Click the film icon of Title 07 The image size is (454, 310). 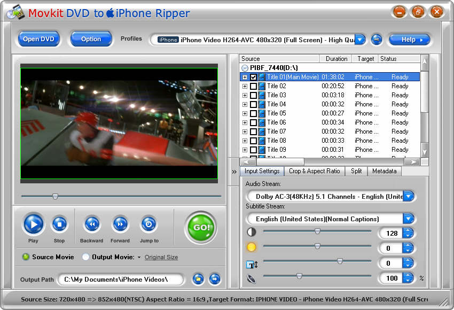(262, 131)
